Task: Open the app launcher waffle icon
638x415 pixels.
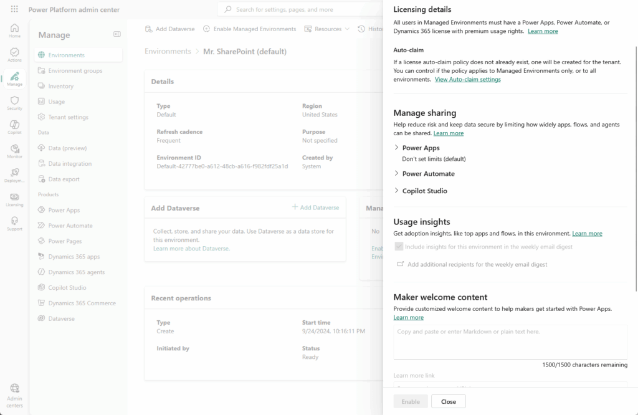Action: [x=14, y=9]
